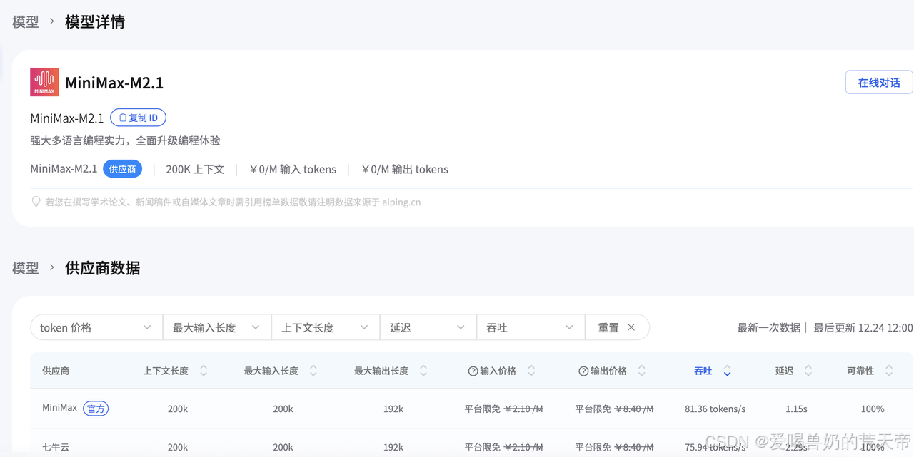Click the 官方 badge next to MiniMax
914x457 pixels.
pos(96,409)
